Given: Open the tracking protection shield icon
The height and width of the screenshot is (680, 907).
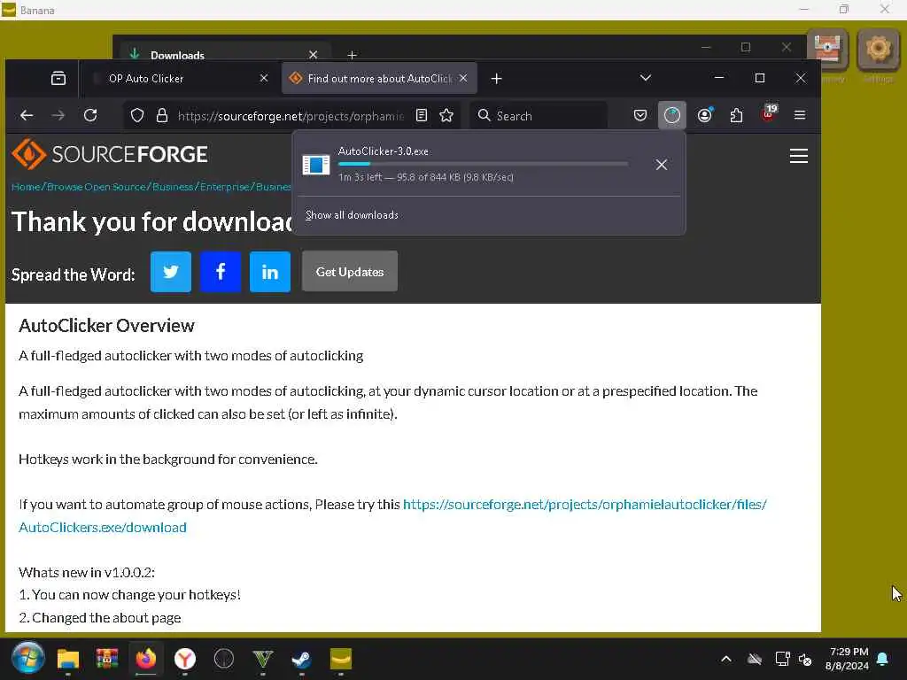Looking at the screenshot, I should pyautogui.click(x=137, y=116).
